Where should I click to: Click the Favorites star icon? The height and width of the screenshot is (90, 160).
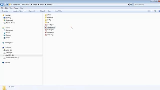[x=3, y=15]
